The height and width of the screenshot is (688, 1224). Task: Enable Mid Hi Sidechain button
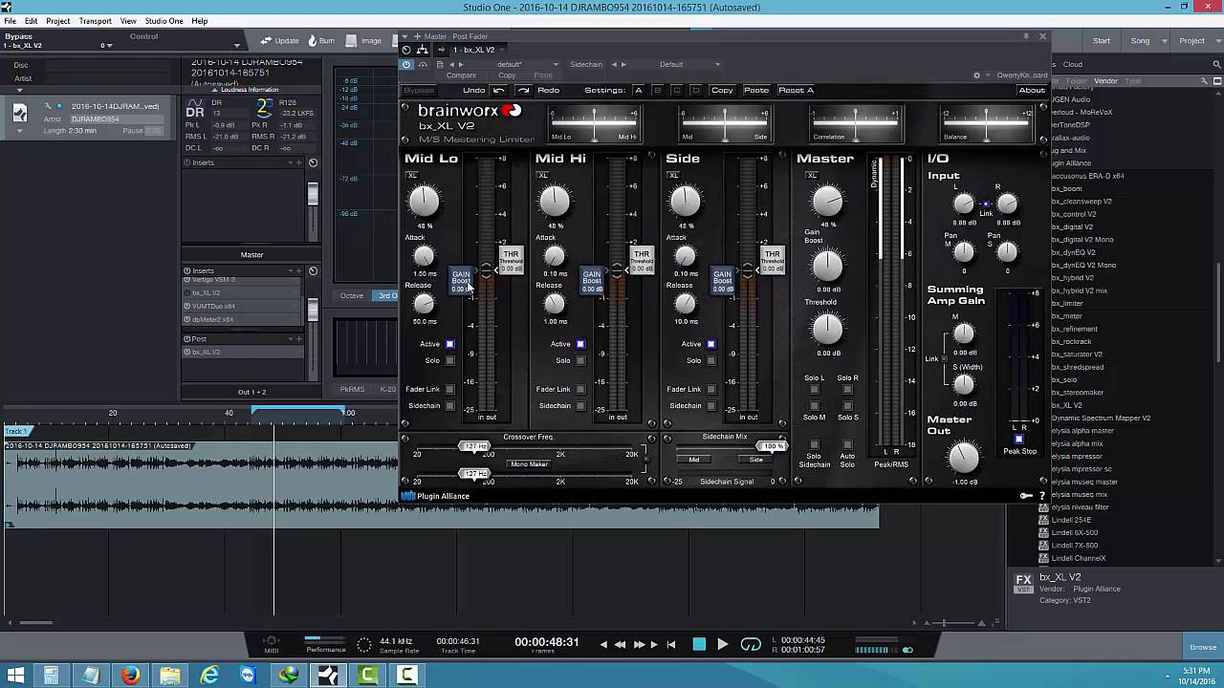click(x=580, y=405)
